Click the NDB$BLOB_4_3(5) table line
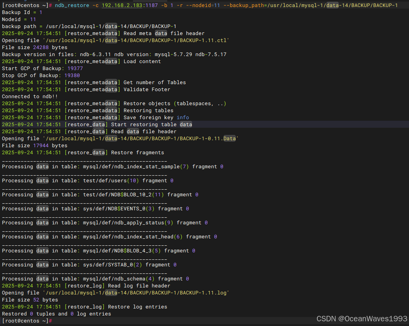 click(x=99, y=251)
